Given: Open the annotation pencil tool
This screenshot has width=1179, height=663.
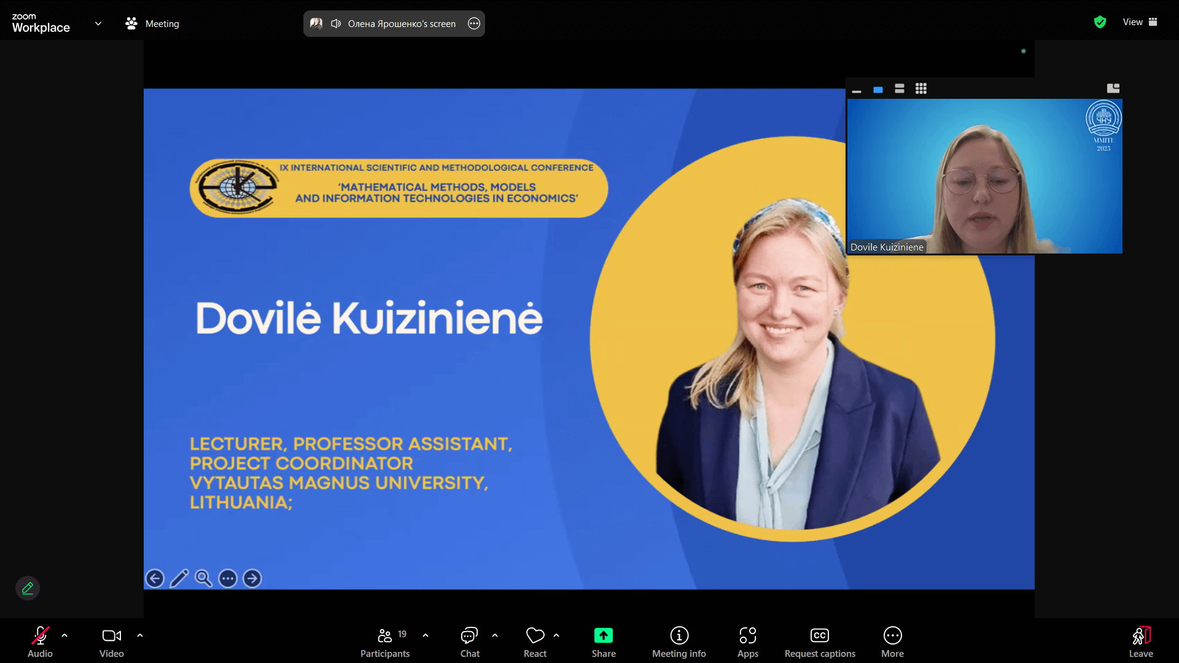Looking at the screenshot, I should 28,588.
